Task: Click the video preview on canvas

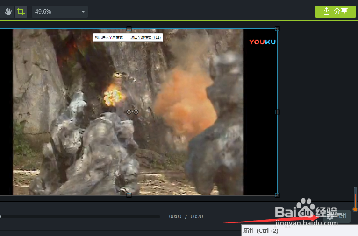Action: point(139,112)
